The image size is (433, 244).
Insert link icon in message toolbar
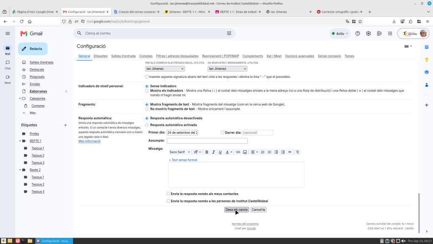[x=238, y=152]
